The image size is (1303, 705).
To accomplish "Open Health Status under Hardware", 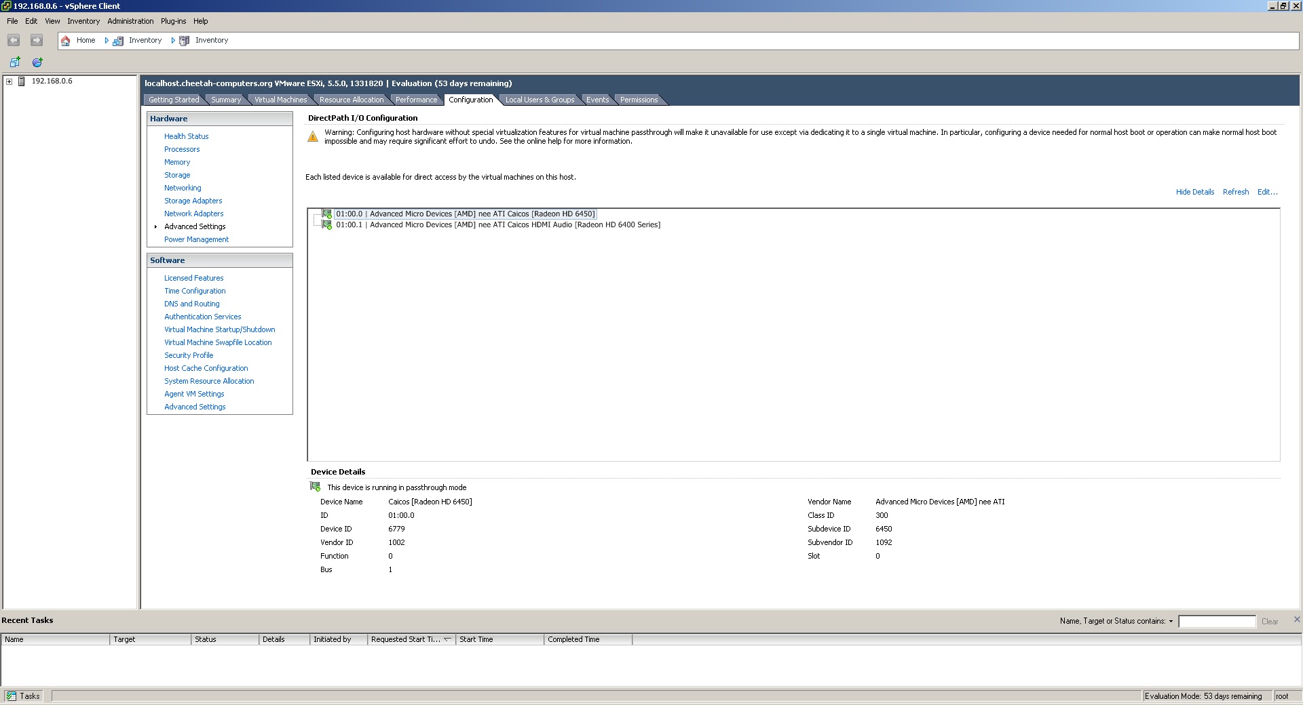I will tap(186, 136).
